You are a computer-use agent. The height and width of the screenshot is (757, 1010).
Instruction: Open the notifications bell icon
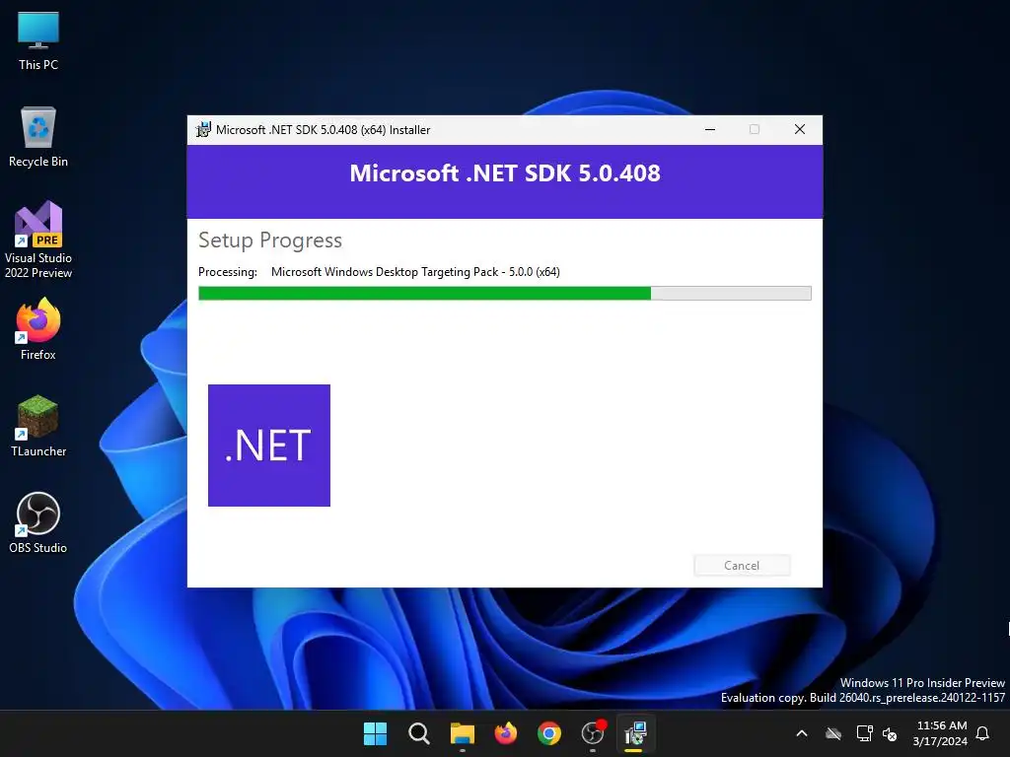(983, 733)
